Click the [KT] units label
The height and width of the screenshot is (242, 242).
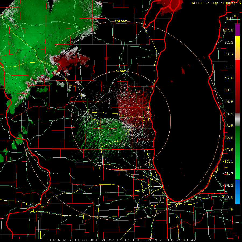tap(230, 19)
